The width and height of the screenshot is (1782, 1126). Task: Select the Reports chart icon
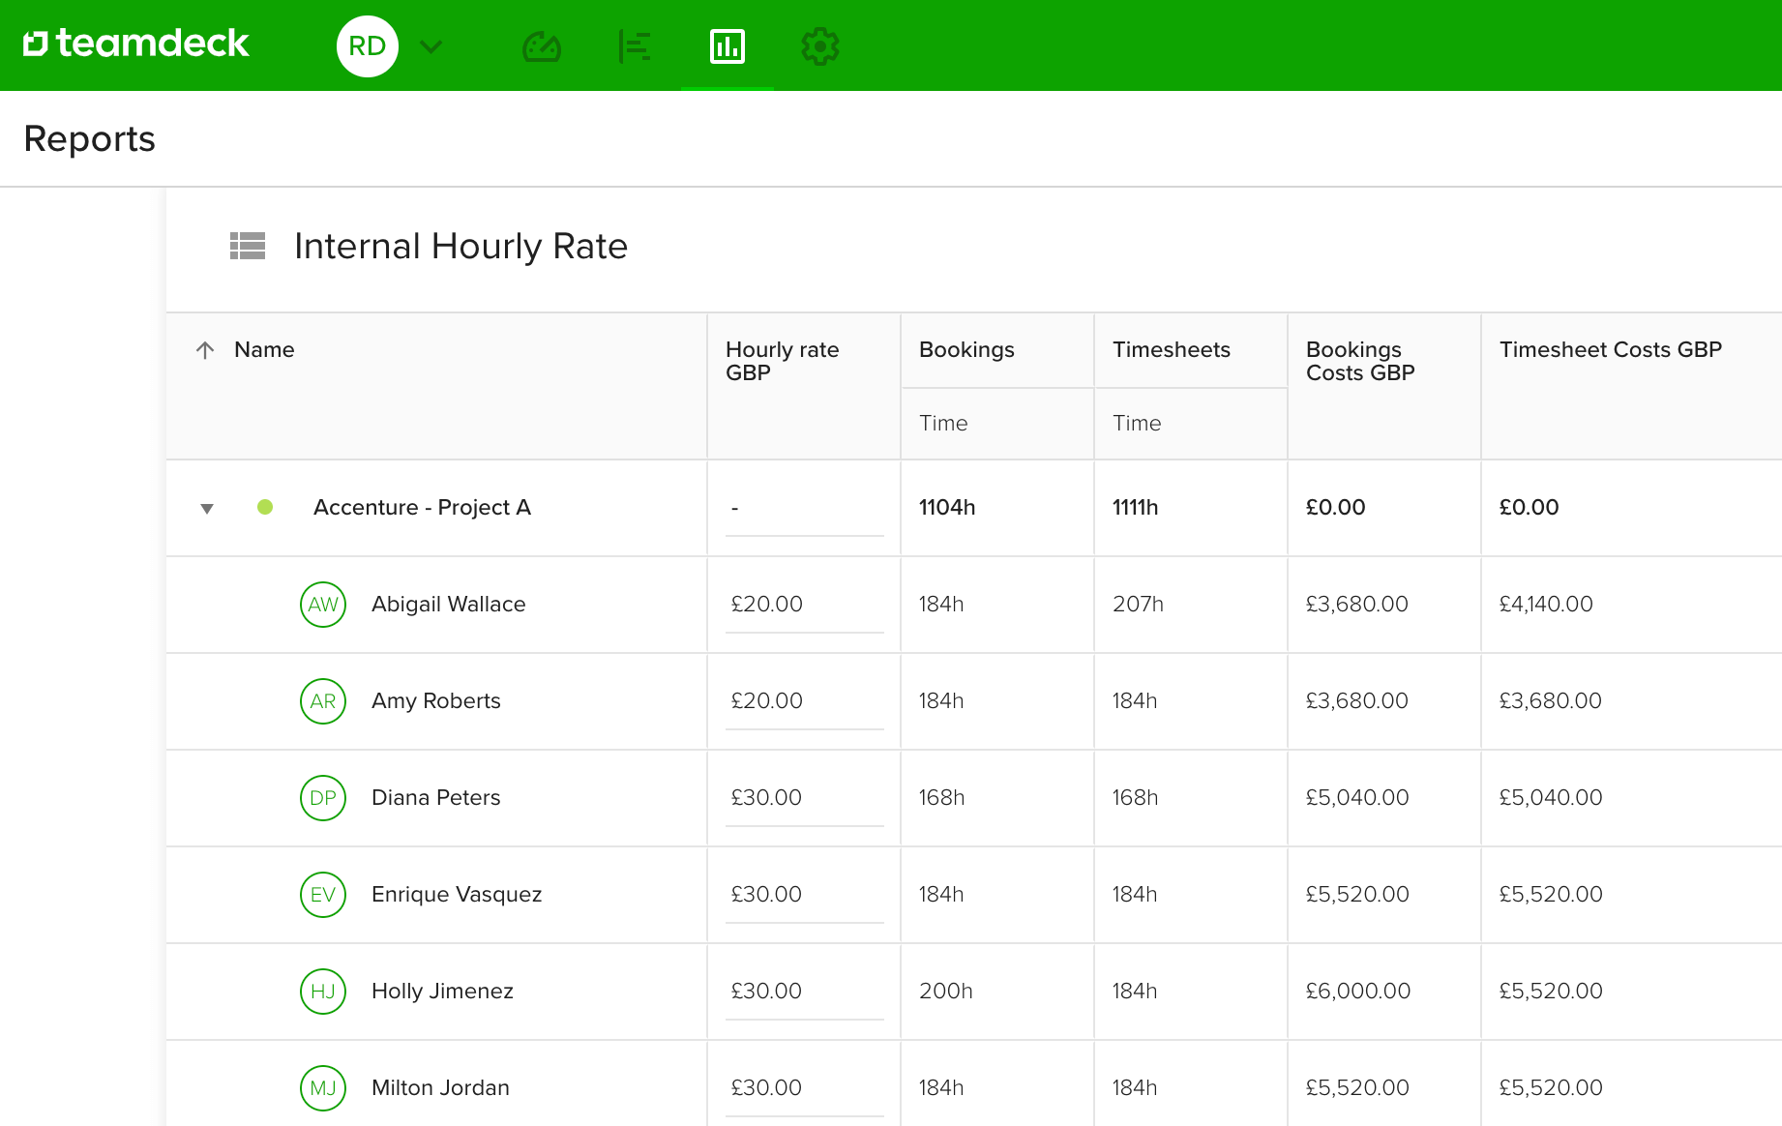(x=728, y=46)
